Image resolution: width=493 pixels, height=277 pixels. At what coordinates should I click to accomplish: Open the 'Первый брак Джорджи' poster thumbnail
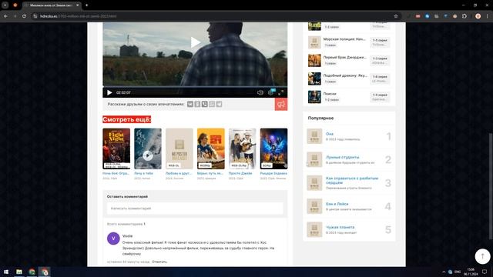coord(314,60)
